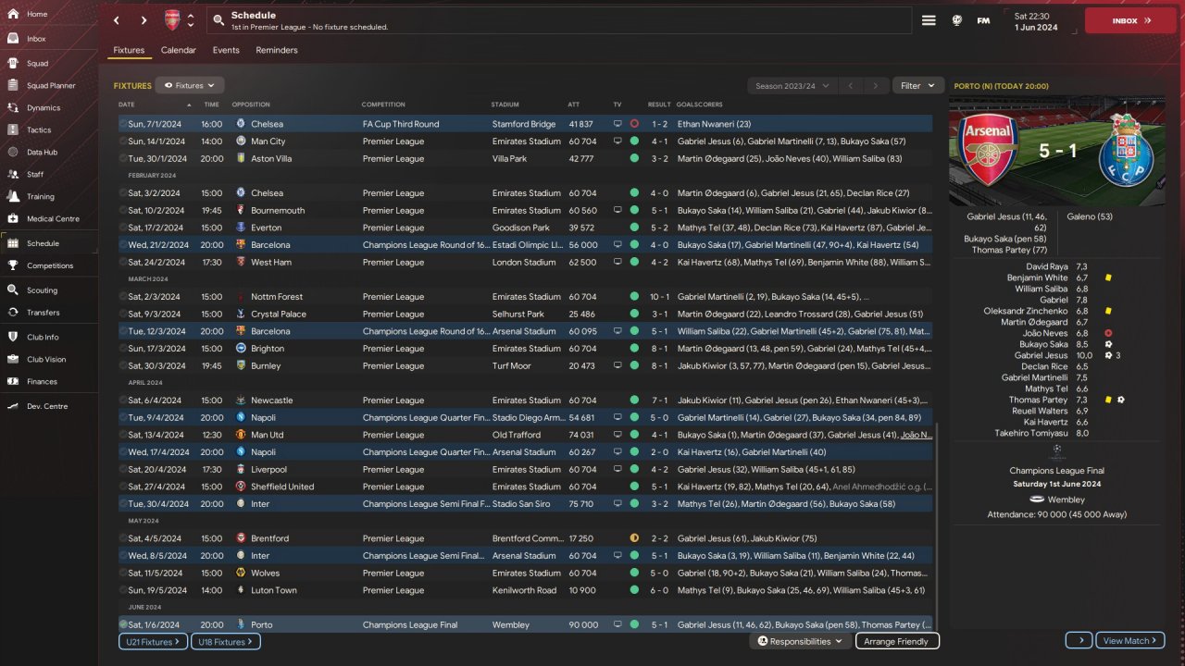Screen dimensions: 1185x666
Task: Open the Reminders tab
Action: point(277,50)
